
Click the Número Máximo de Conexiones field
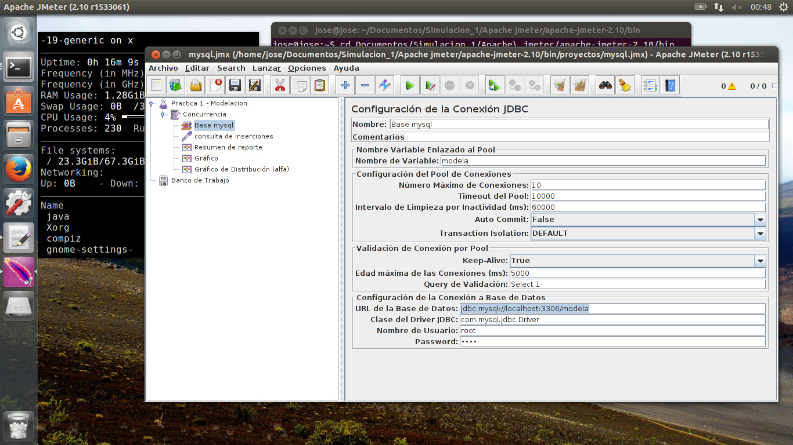pos(648,185)
